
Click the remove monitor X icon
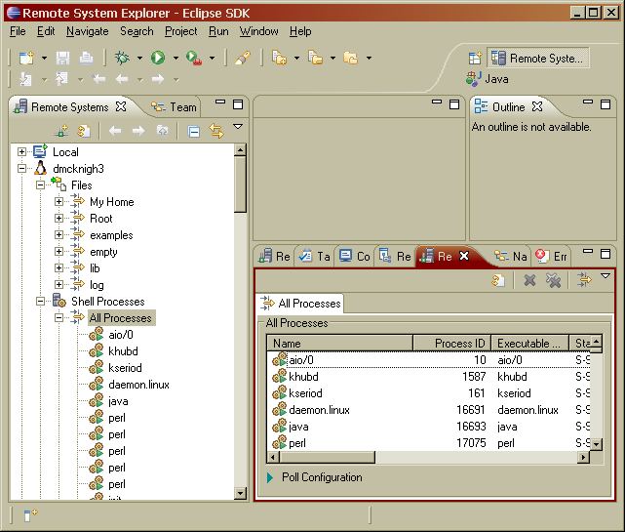[x=529, y=280]
